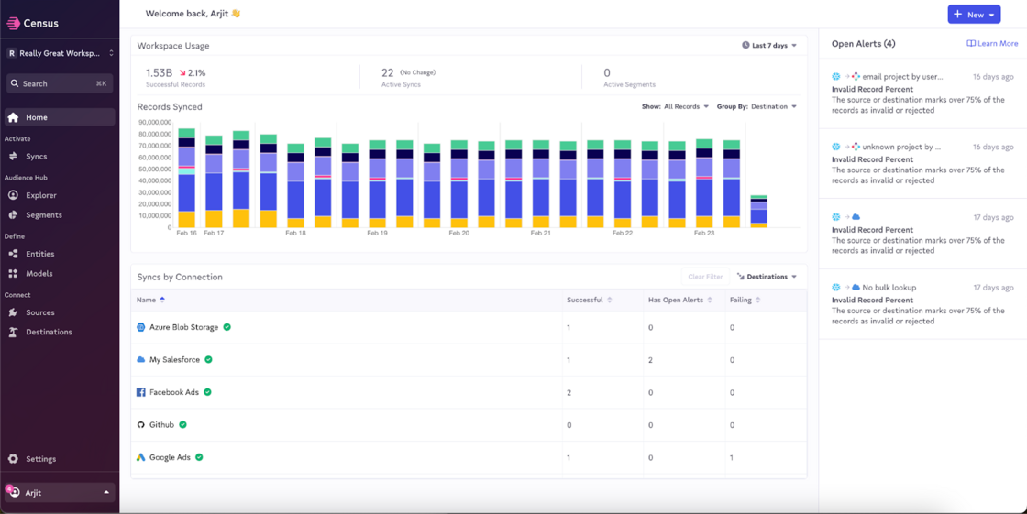Click the Google Ads logo icon
Screen dimensions: 1027x514
[141, 457]
